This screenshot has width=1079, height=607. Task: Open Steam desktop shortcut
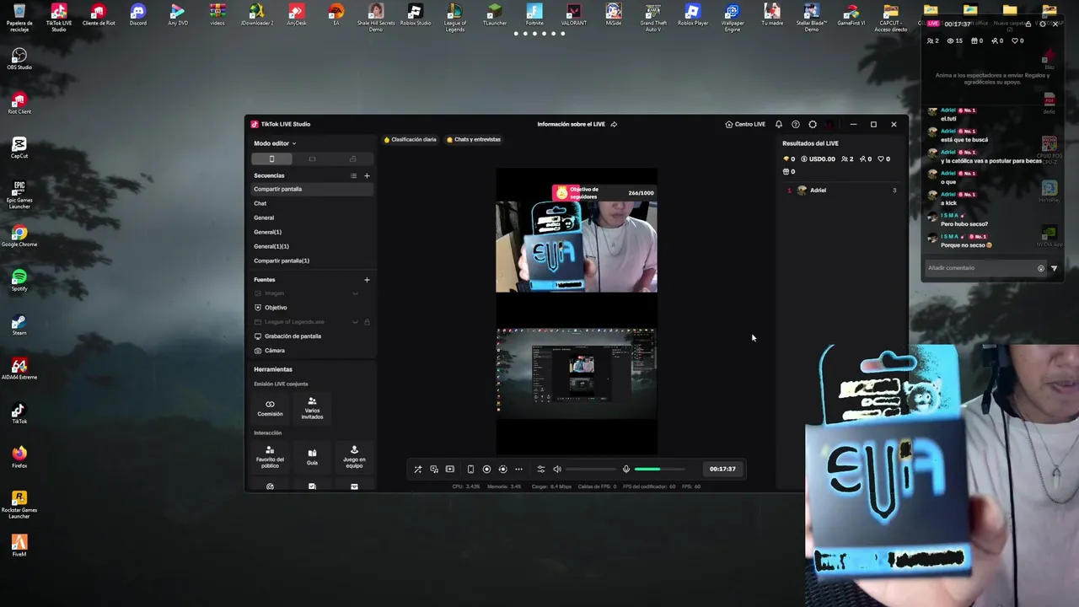(19, 325)
